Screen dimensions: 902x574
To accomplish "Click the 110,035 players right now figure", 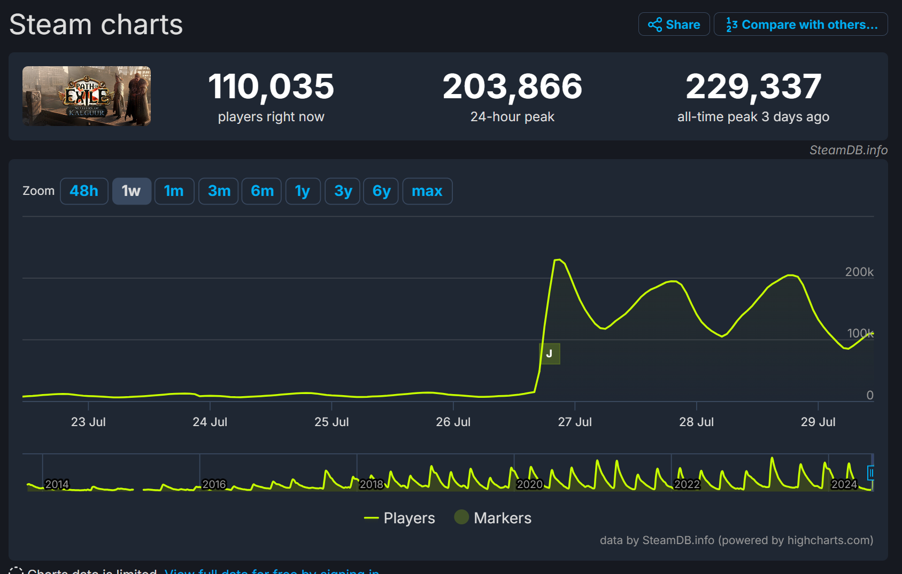I will point(271,87).
